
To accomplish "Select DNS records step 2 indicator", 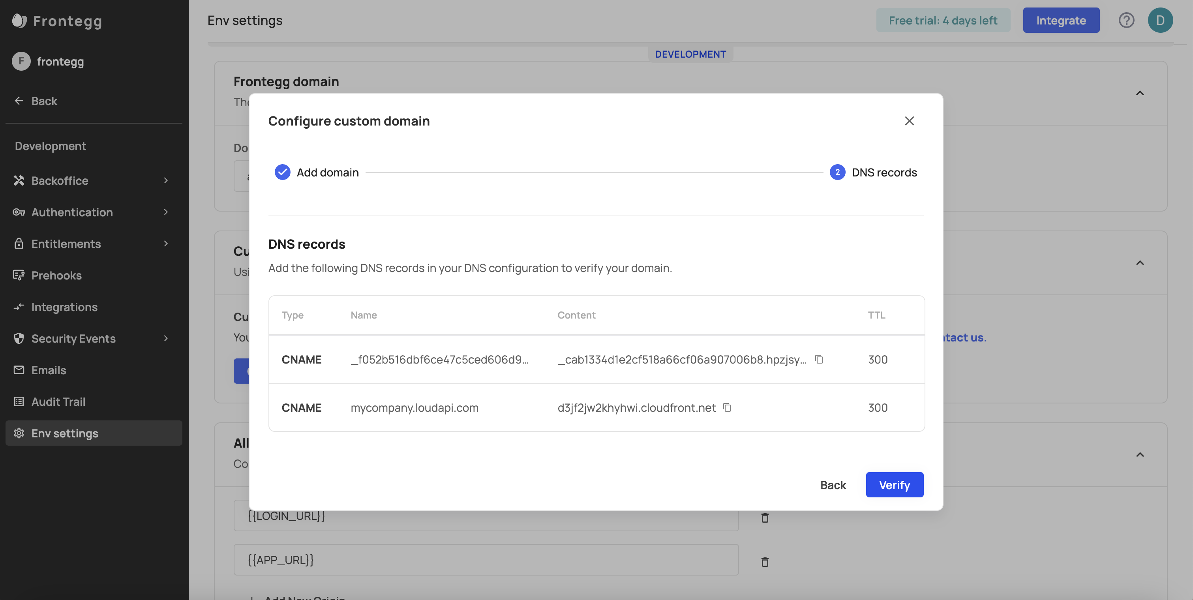I will click(x=837, y=172).
